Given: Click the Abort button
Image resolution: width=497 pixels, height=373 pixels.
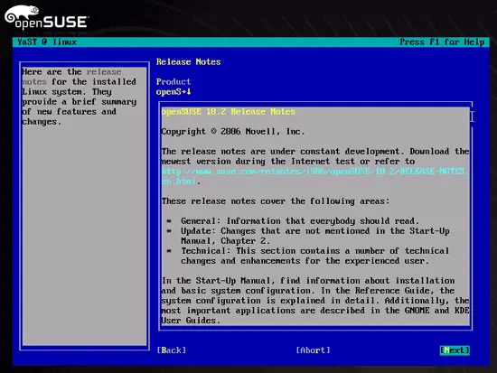Looking at the screenshot, I should 313,350.
